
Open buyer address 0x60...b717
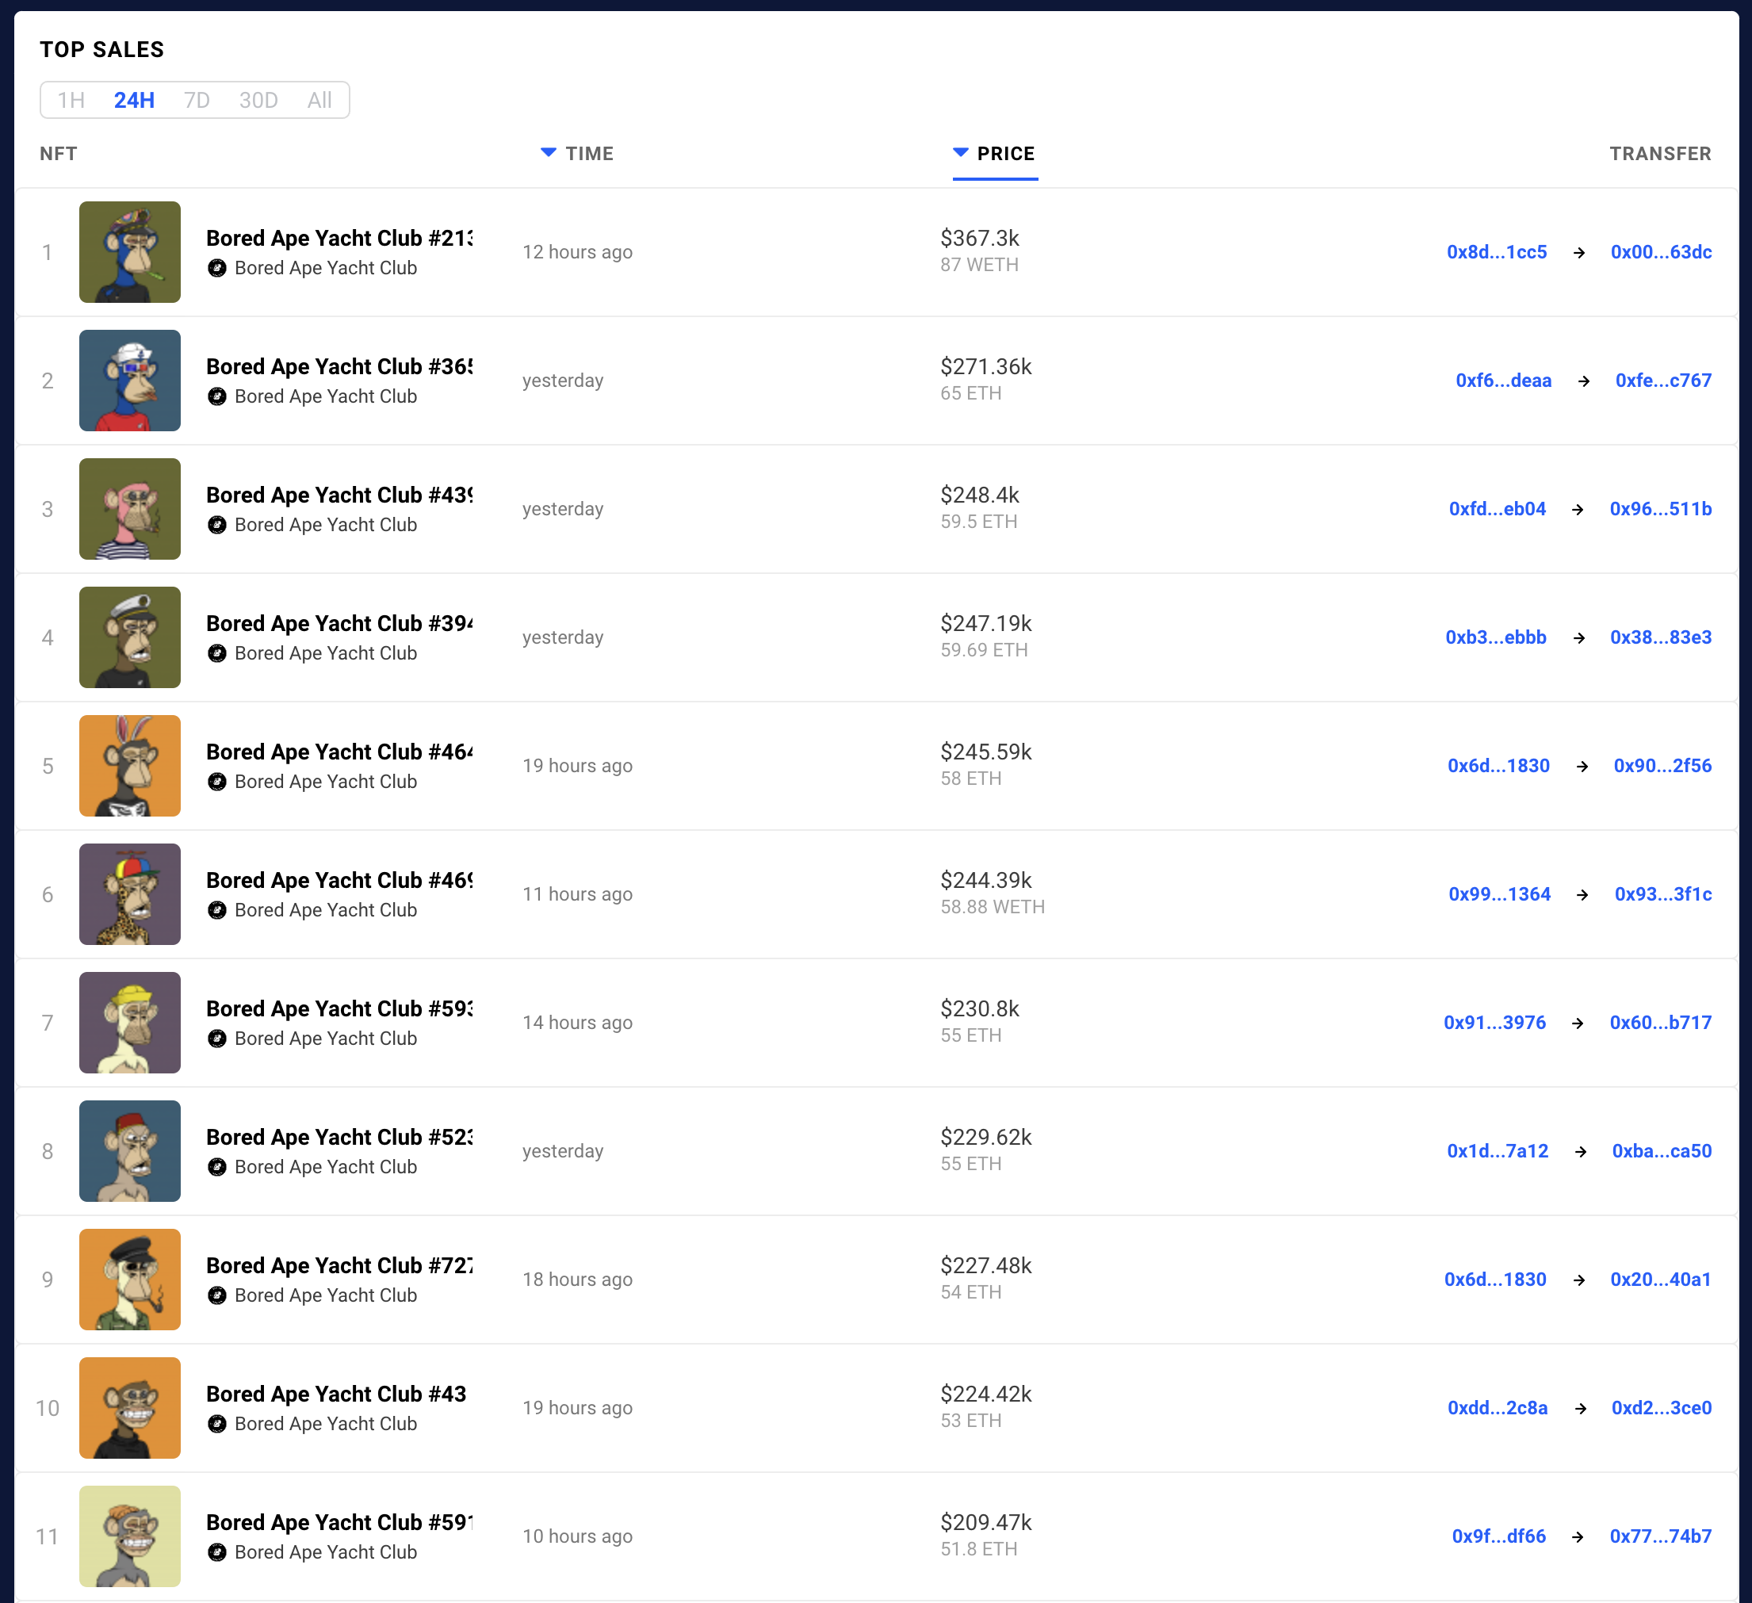(1661, 1023)
